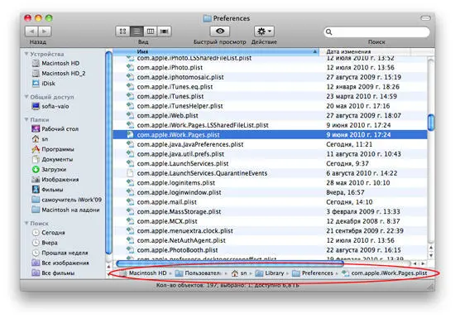Switch to icon view
Viewport: 455px width, 319px height.
[122, 31]
